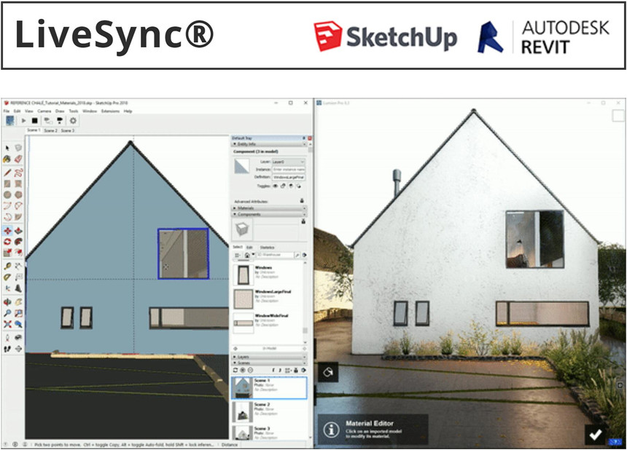Viewport: 627px width, 450px height.
Task: Select the WindowWideFinal component thumbnail
Action: tap(243, 323)
